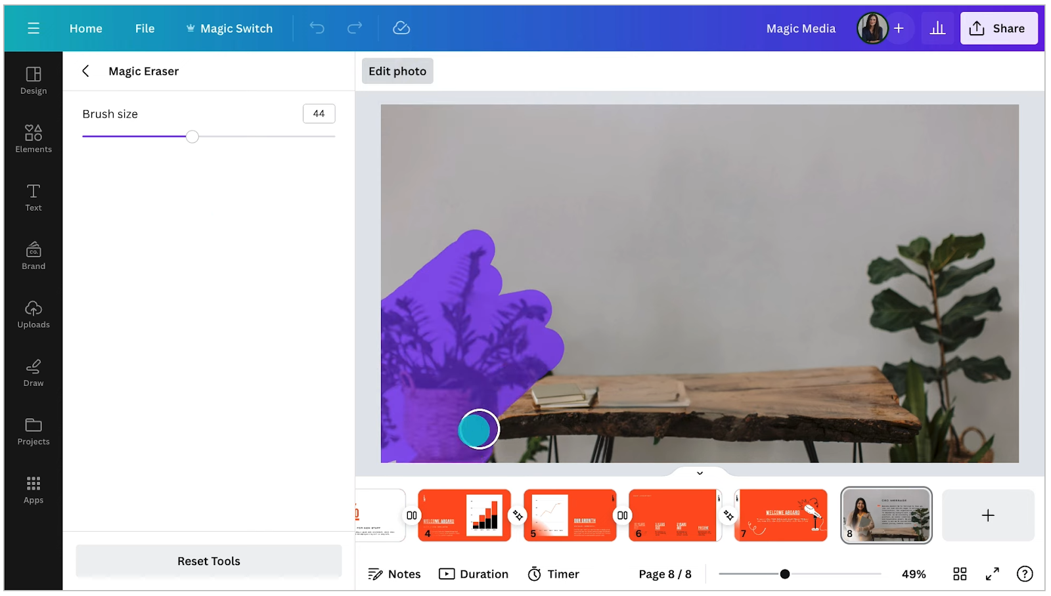Viewport: 1051px width, 596px height.
Task: Select the page 8 thumbnail
Action: [885, 515]
